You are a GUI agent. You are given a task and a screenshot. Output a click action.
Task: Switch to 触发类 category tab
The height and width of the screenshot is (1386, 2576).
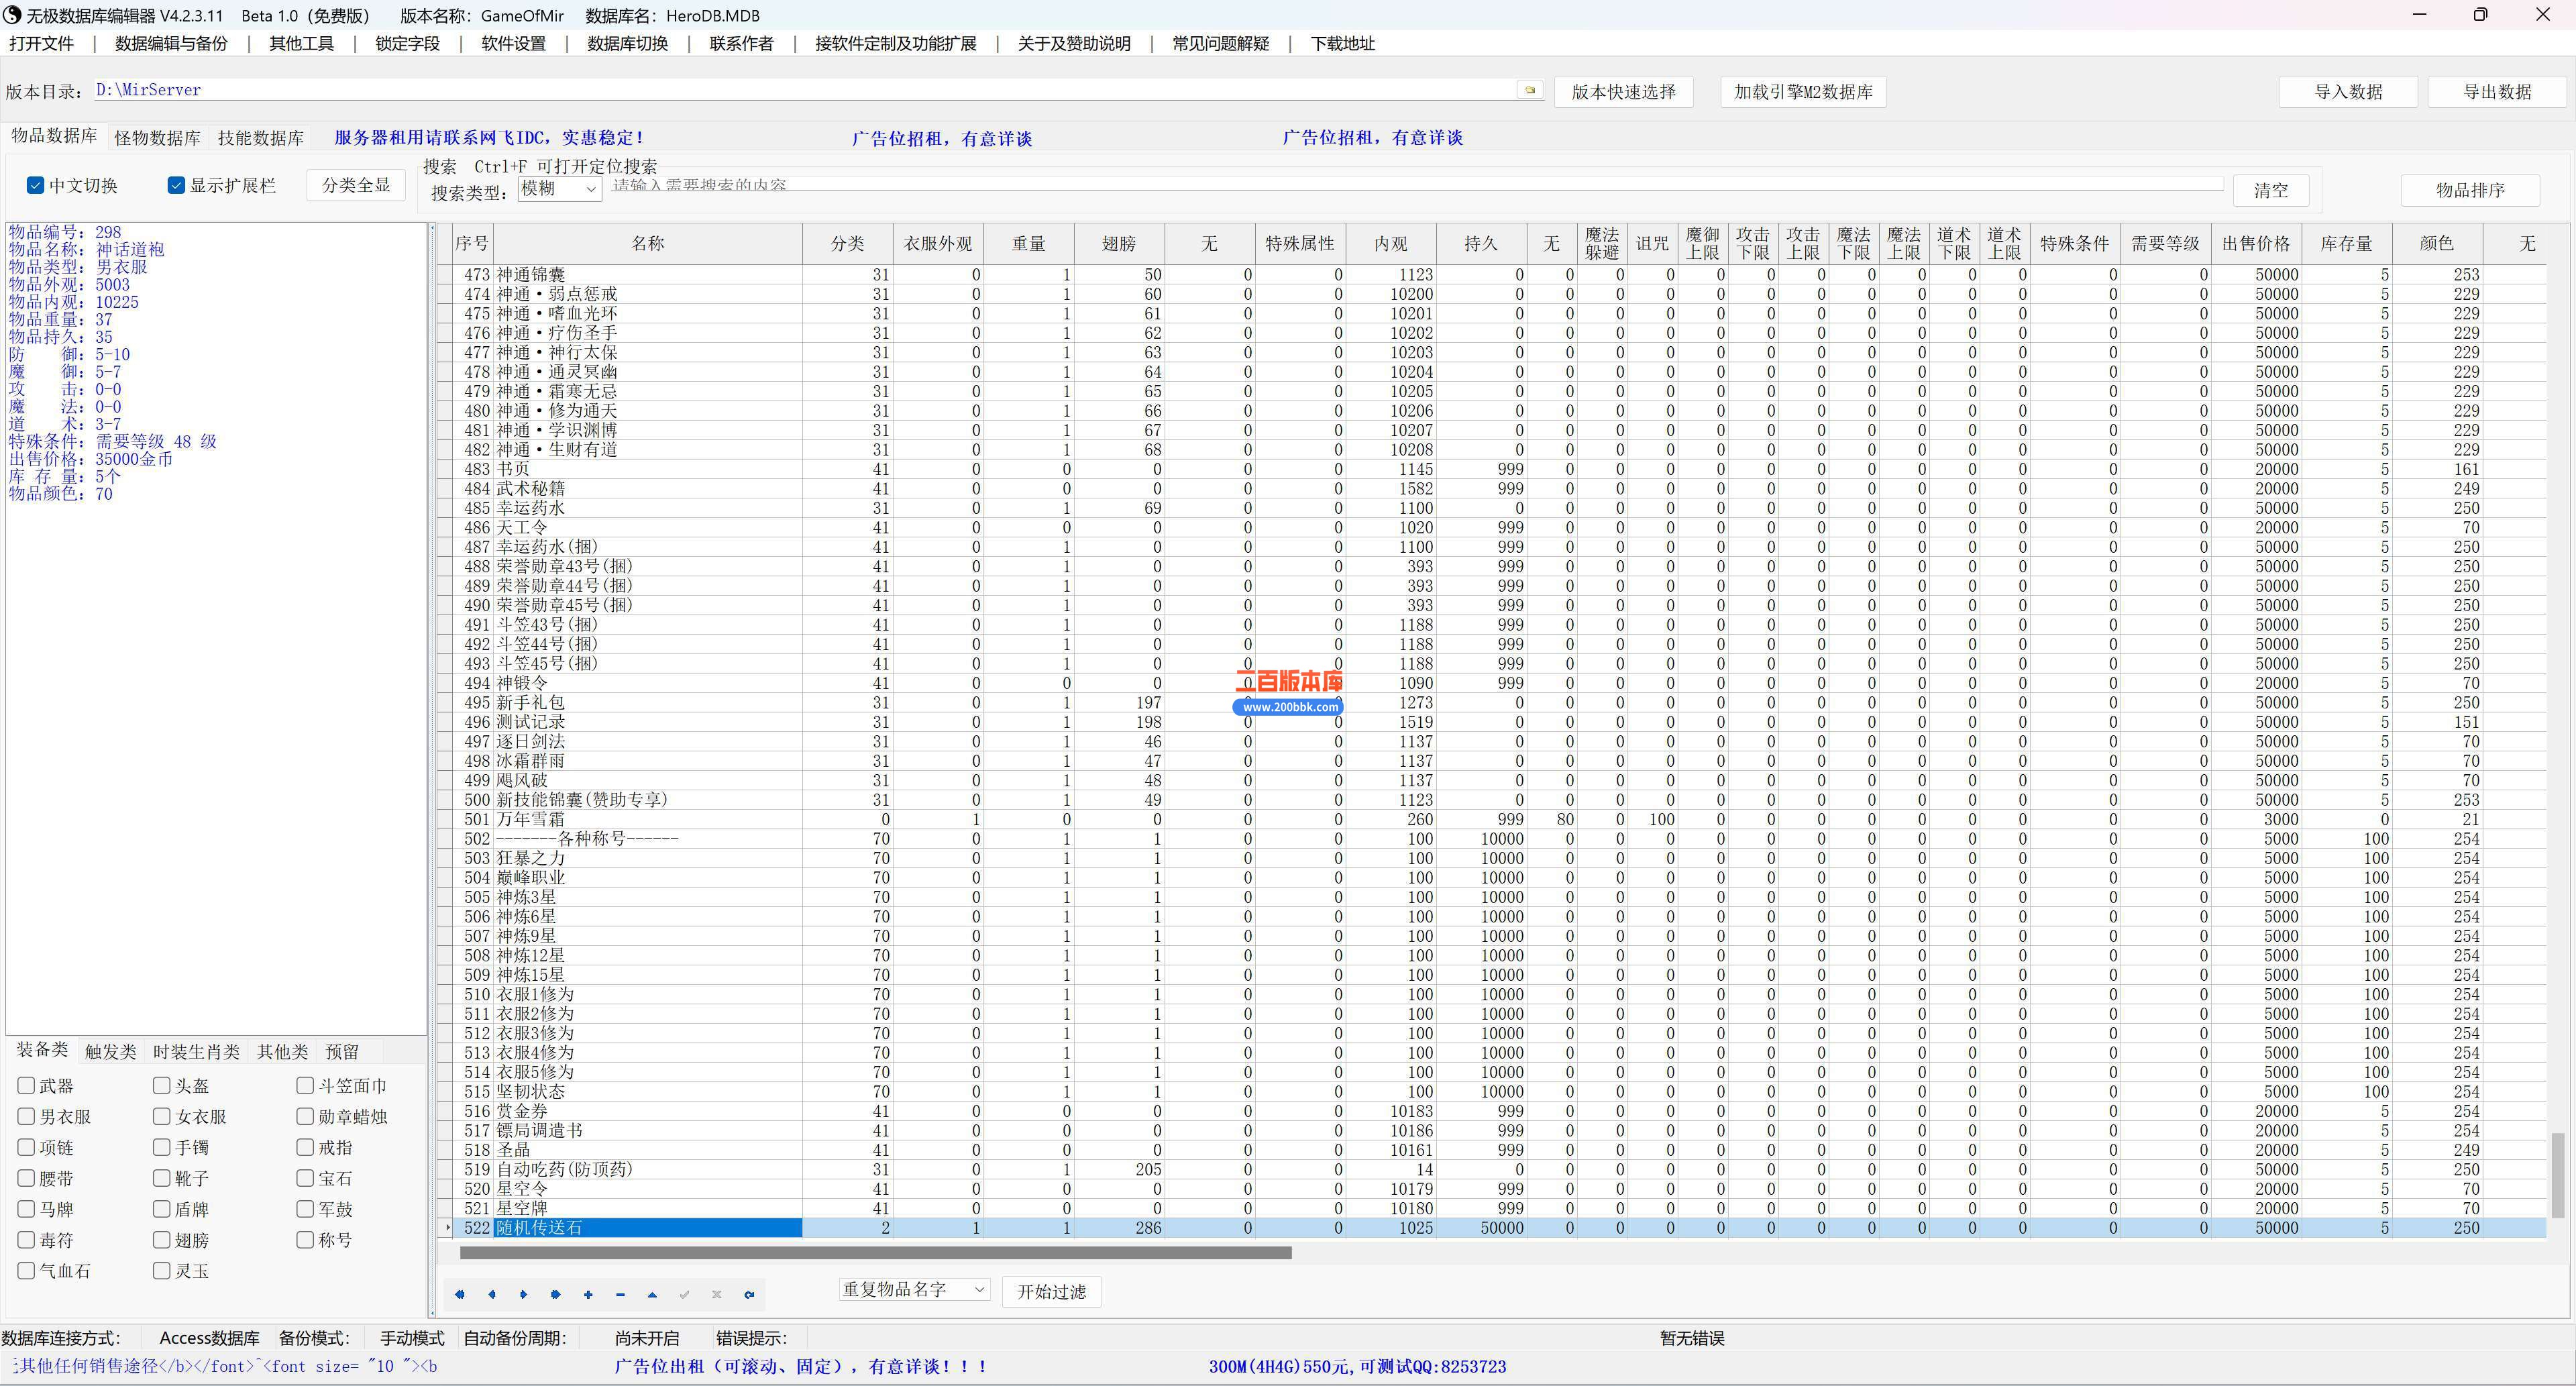110,1052
